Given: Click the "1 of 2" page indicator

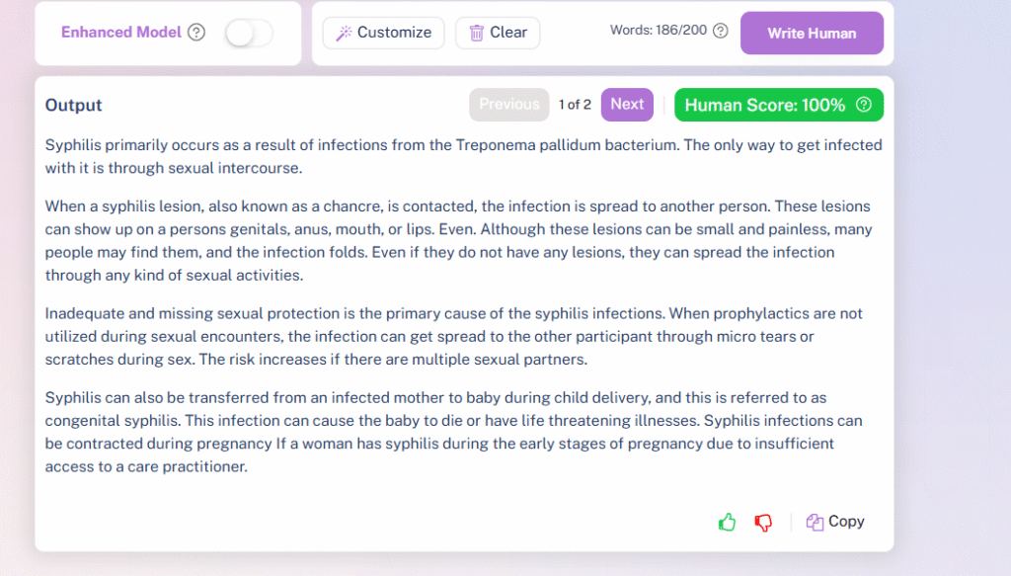Looking at the screenshot, I should [575, 105].
